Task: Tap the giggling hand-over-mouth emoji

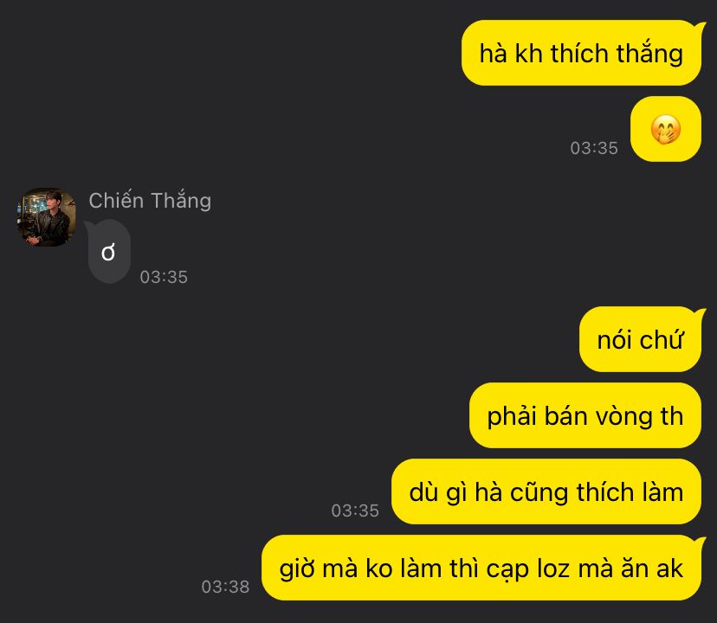Action: (x=665, y=129)
